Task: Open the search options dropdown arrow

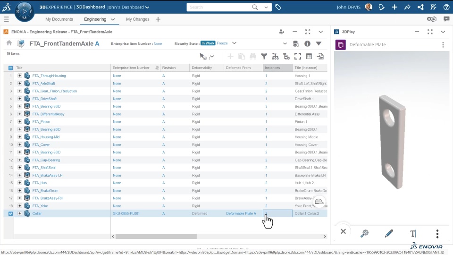Action: [x=266, y=7]
